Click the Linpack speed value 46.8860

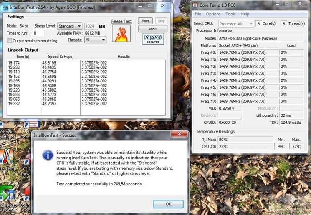[x=49, y=99]
